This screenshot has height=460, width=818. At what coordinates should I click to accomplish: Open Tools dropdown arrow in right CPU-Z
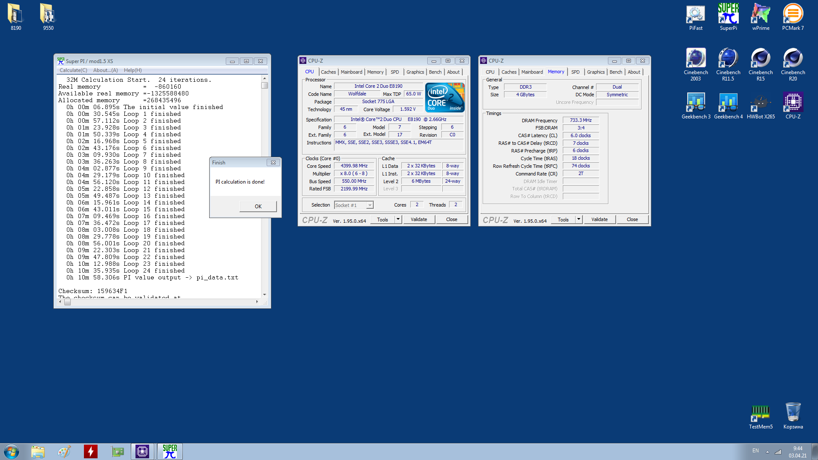click(x=579, y=219)
